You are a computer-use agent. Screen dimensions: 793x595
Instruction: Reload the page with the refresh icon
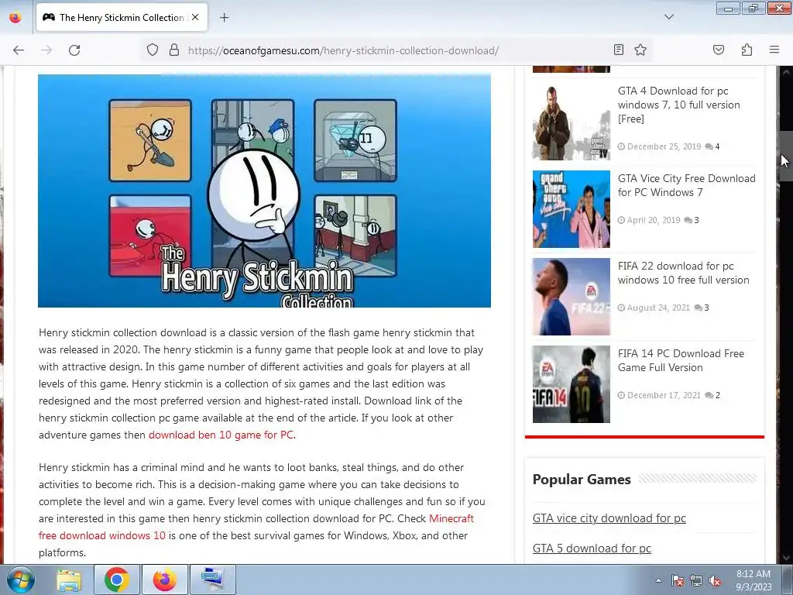pyautogui.click(x=74, y=50)
